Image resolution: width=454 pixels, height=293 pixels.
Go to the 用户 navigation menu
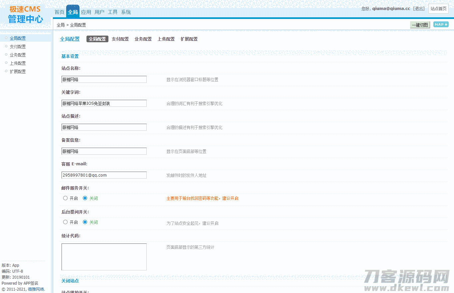pos(99,12)
